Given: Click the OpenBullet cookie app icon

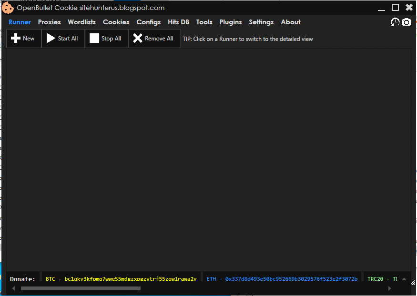Looking at the screenshot, I should tap(8, 8).
